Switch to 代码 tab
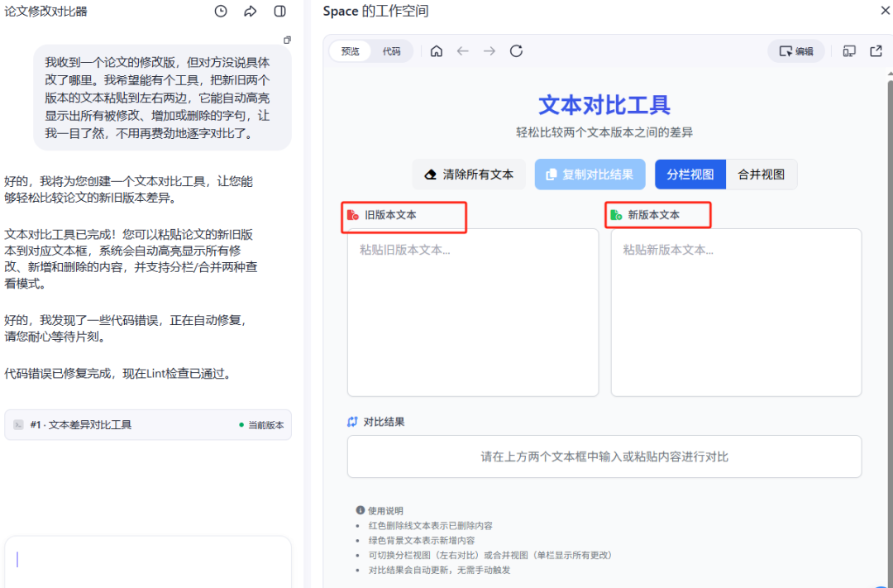This screenshot has width=893, height=588. pos(391,51)
